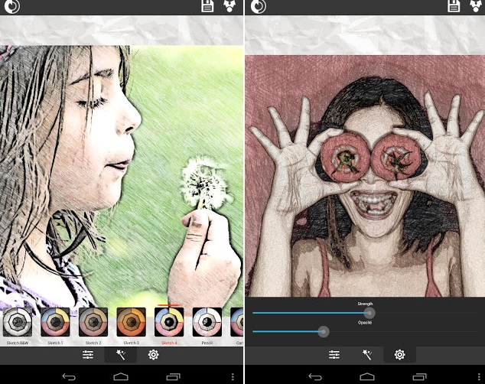Open the adjustments sliders tab, right screen
The image size is (485, 384).
point(334,355)
